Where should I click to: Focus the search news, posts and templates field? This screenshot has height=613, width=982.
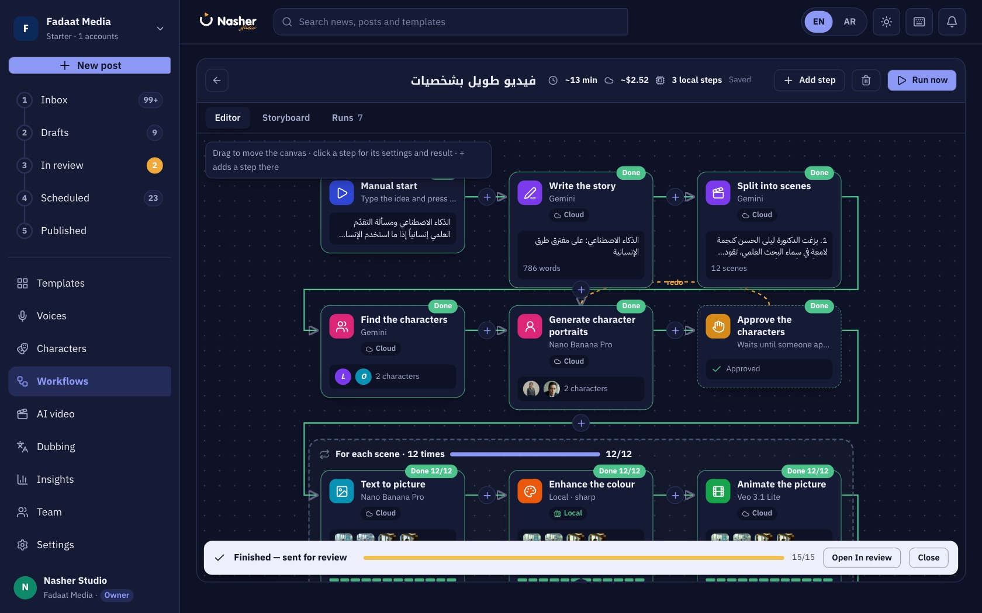tap(451, 22)
